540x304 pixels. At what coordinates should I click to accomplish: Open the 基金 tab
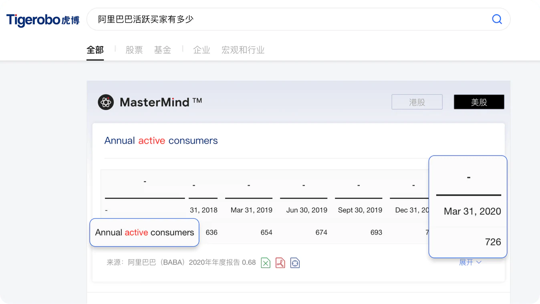(163, 50)
